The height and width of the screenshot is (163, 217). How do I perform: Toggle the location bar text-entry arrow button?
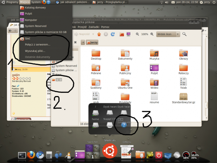(83, 42)
